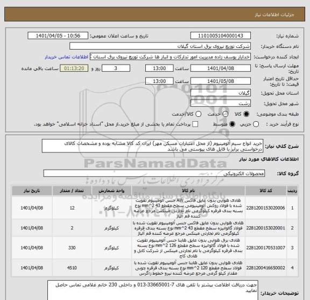Screen dimensions: 310x300
Task: Click the تاریخ نیاز column header
Action: (x=32, y=191)
